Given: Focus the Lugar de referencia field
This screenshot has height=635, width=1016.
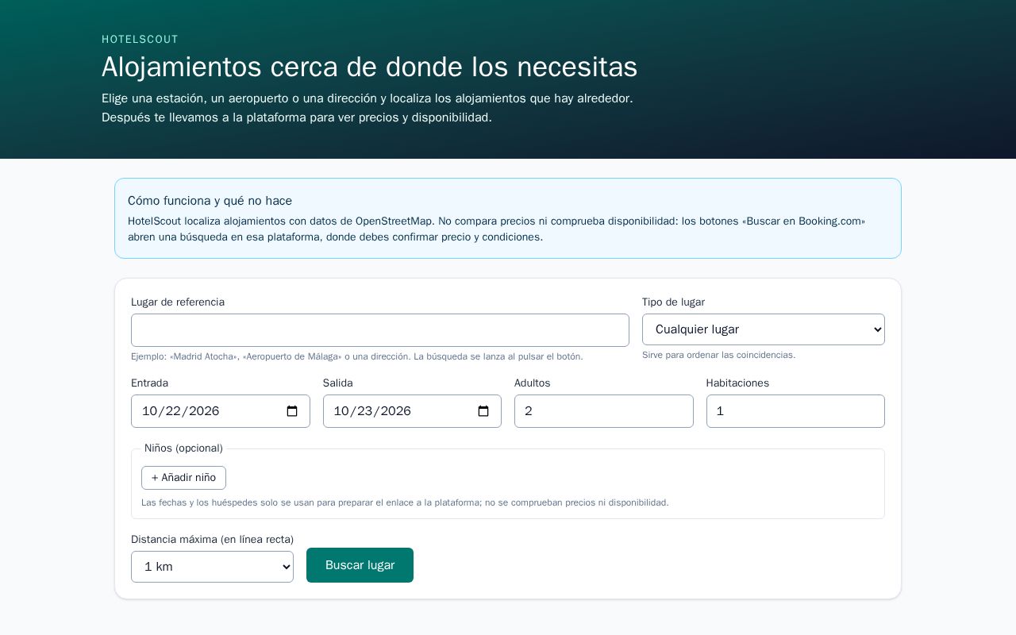Looking at the screenshot, I should (380, 330).
